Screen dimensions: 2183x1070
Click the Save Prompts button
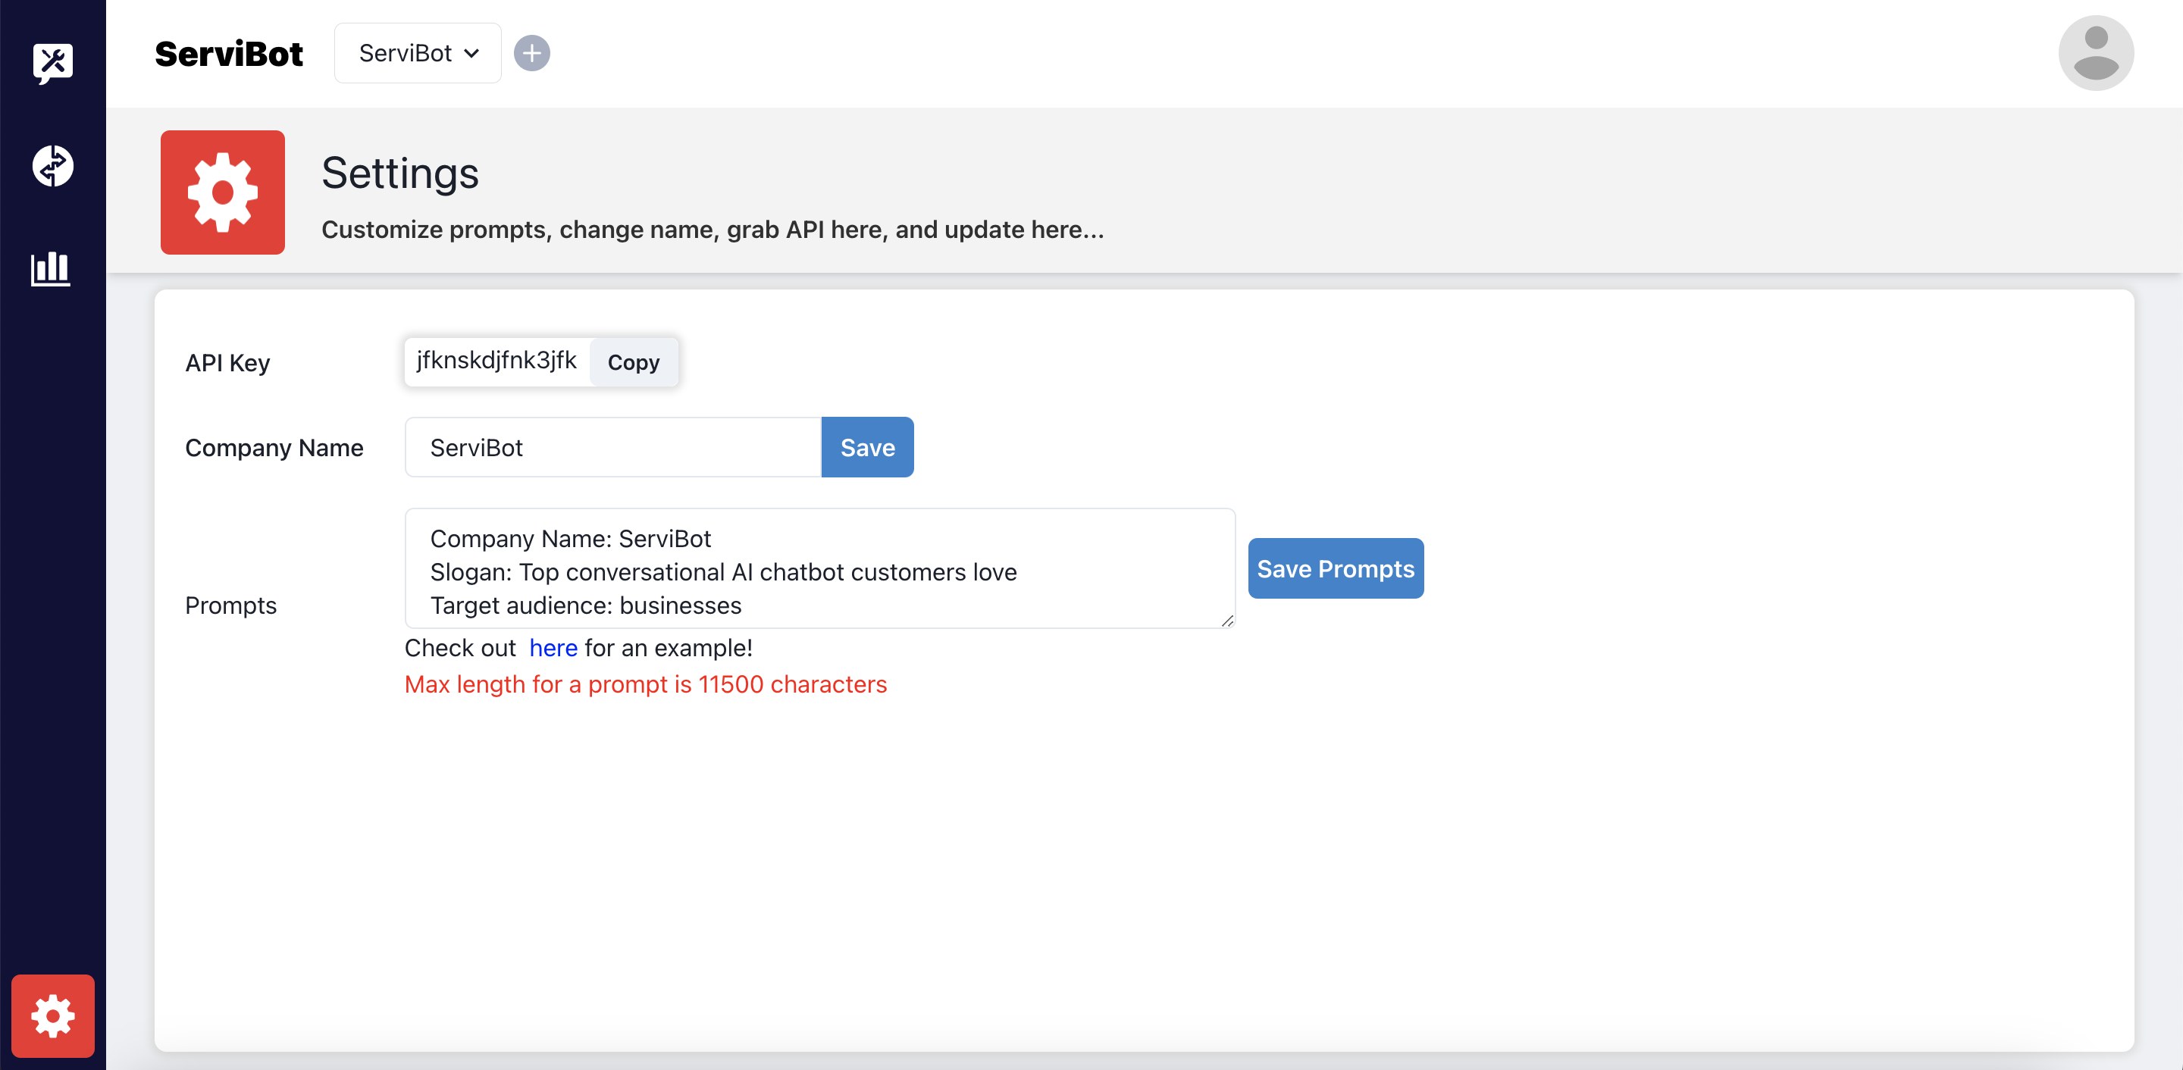1335,568
